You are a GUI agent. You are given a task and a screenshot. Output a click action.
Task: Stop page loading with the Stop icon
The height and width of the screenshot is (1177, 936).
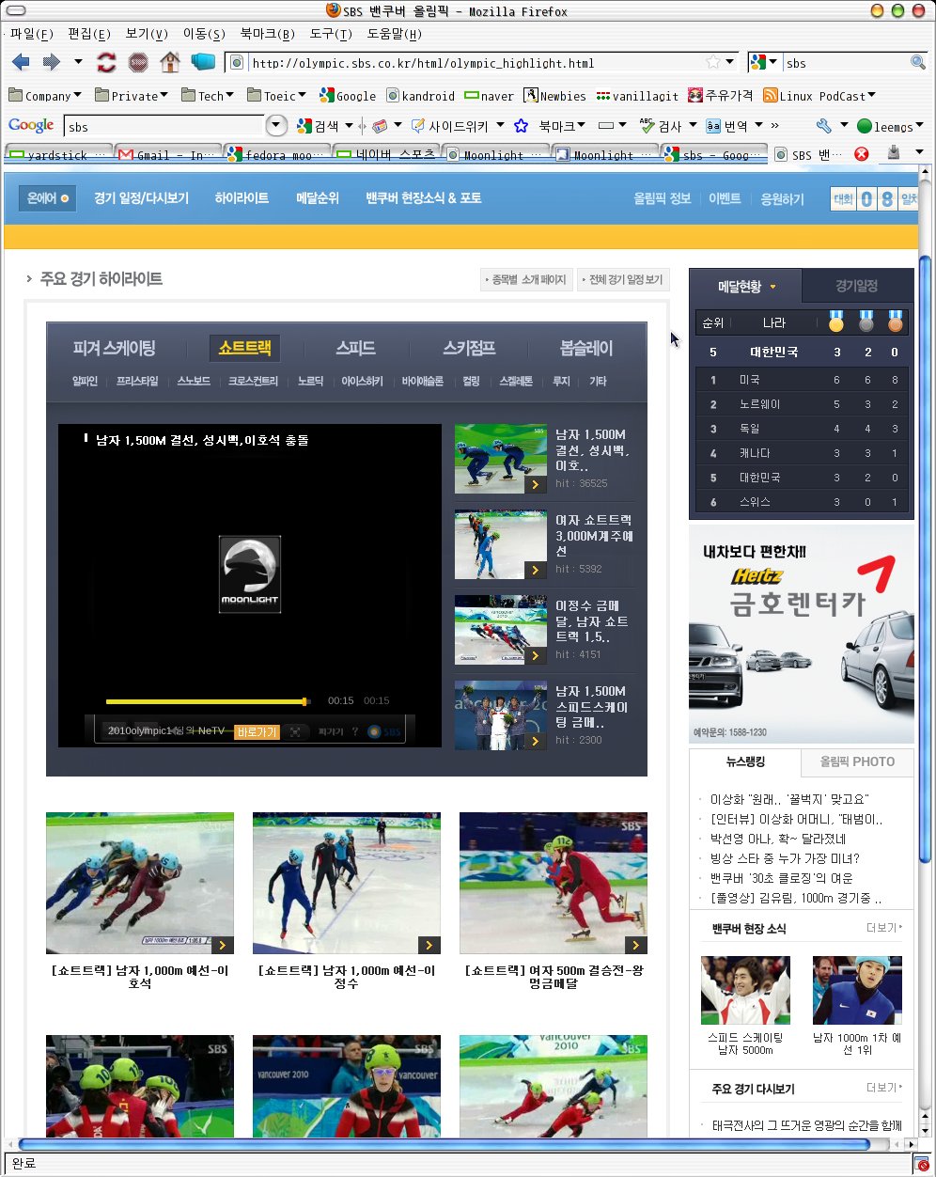coord(138,62)
